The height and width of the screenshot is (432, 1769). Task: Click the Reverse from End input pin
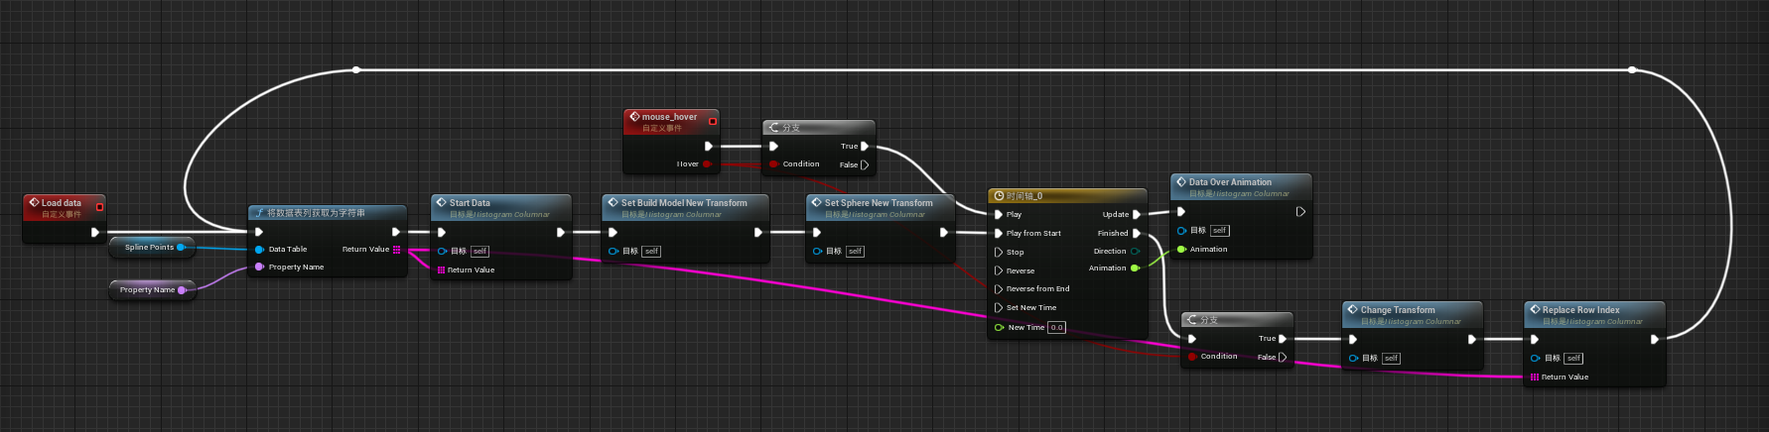tap(999, 288)
